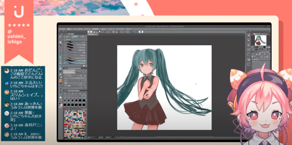292x145 pixels.
Task: Click the Undo arrow in the command bar
Action: click(105, 32)
